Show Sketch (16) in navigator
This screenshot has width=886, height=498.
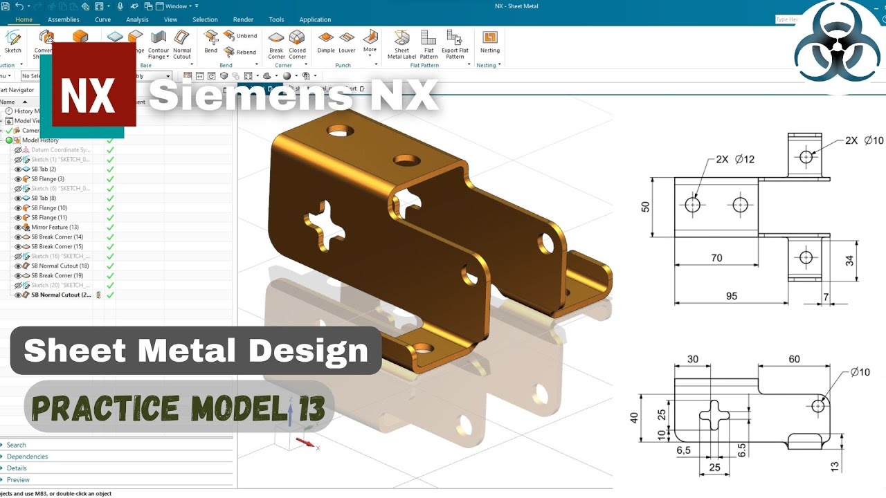pos(19,256)
